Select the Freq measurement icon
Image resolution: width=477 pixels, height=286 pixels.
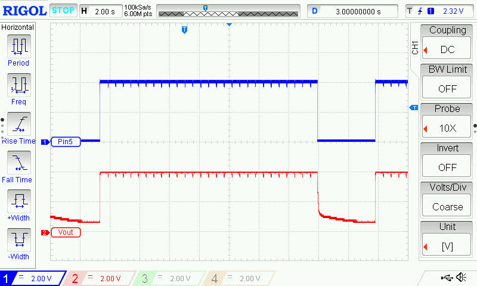[x=18, y=85]
